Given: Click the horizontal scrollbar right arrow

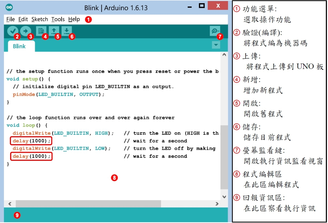Looking at the screenshot, I should (x=217, y=204).
